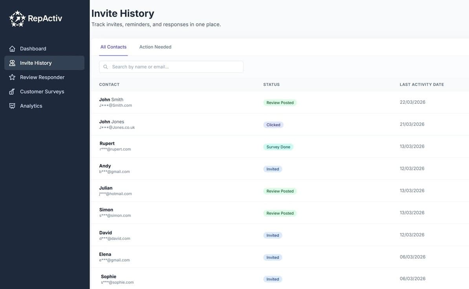Click the Last Activity Date column header
Screen dimensions: 469x289
(x=422, y=84)
